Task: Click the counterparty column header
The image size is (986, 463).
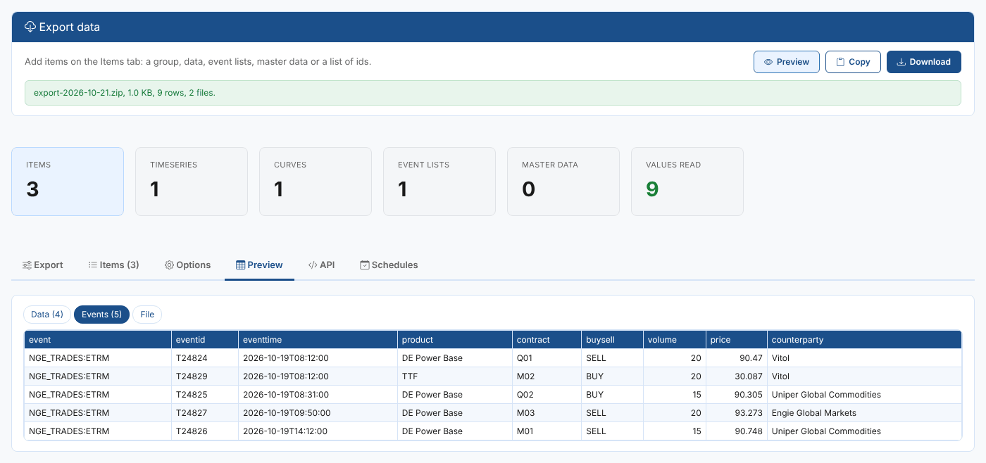Action: (x=864, y=340)
